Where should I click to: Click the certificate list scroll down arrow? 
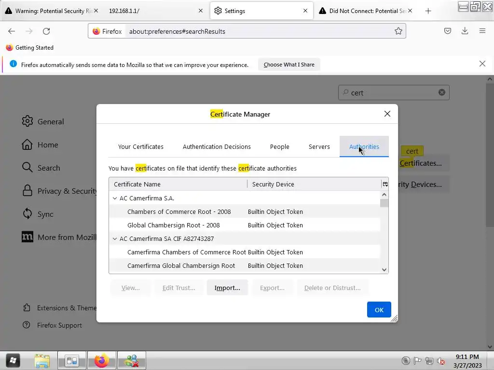click(x=384, y=270)
